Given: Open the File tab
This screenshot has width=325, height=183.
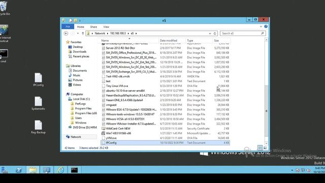Looking at the screenshot, I should click(68, 26).
